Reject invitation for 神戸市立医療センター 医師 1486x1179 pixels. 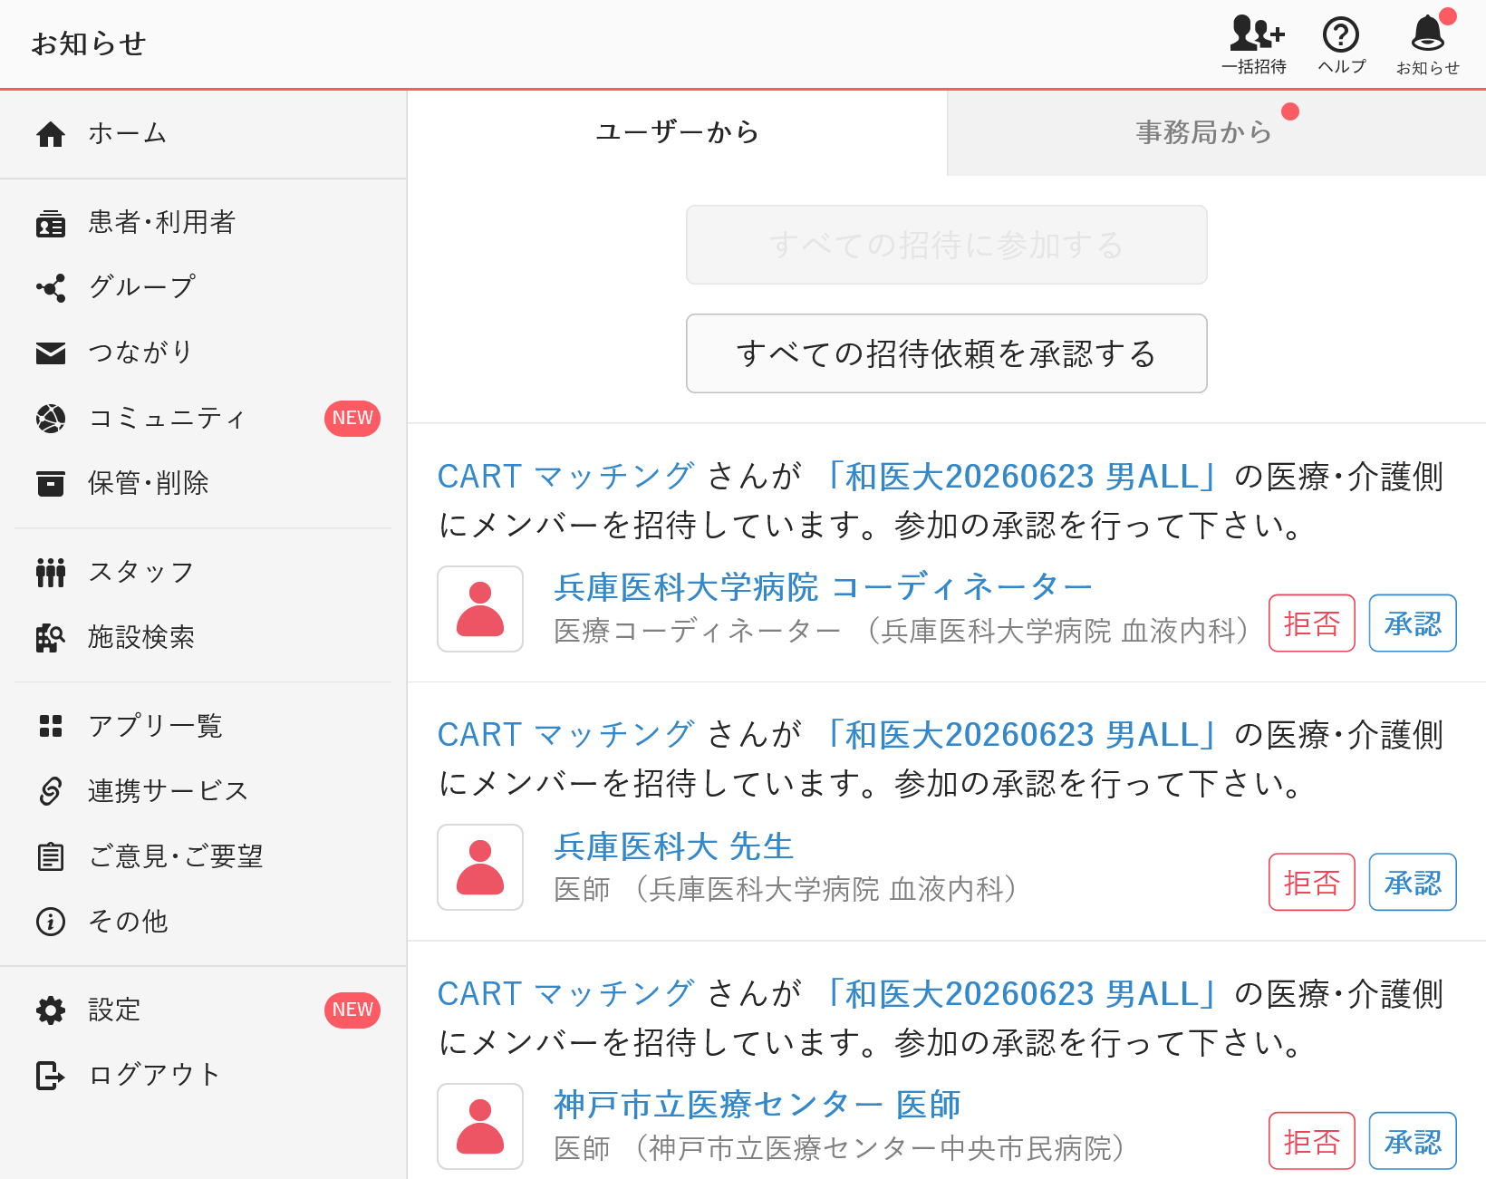pyautogui.click(x=1312, y=1141)
